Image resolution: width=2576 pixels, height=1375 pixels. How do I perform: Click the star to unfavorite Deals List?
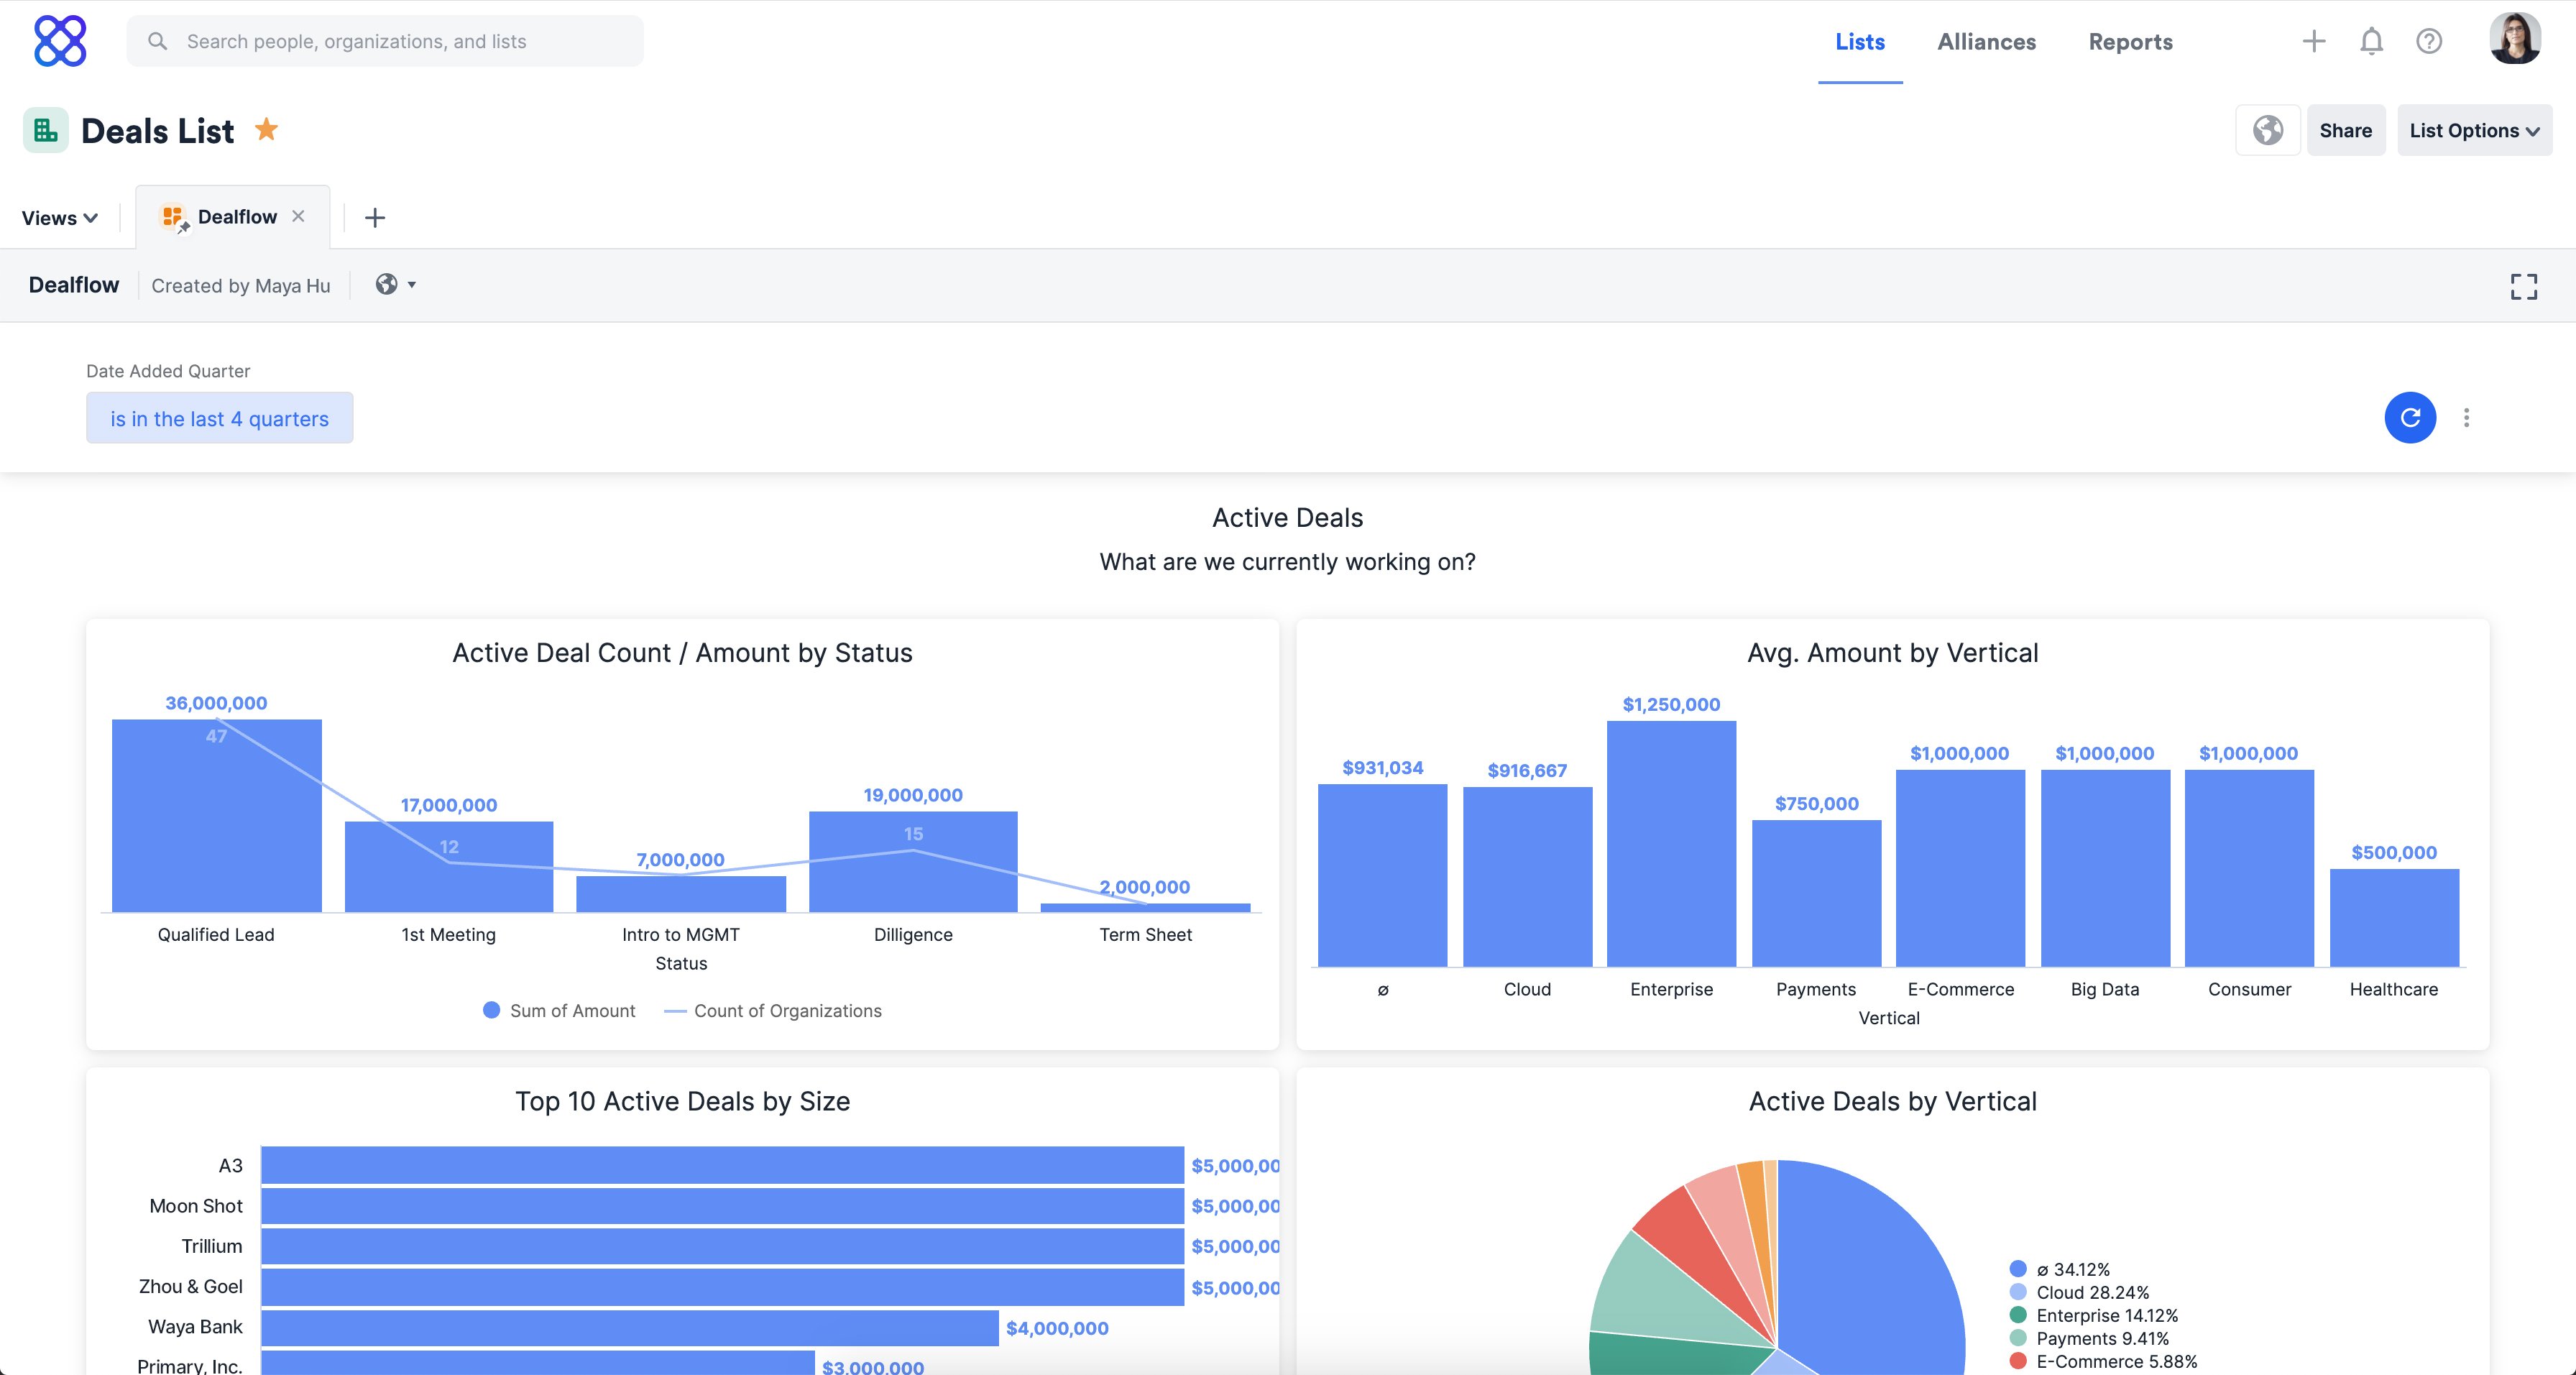click(x=267, y=129)
